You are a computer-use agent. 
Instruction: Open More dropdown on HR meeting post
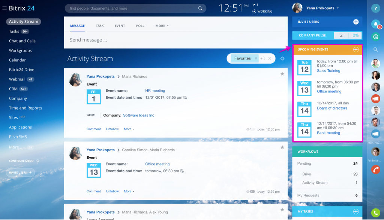129,129
